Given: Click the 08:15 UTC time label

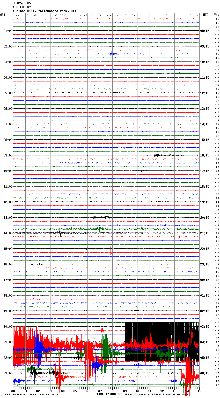Looking at the screenshot, I should coord(205,31).
